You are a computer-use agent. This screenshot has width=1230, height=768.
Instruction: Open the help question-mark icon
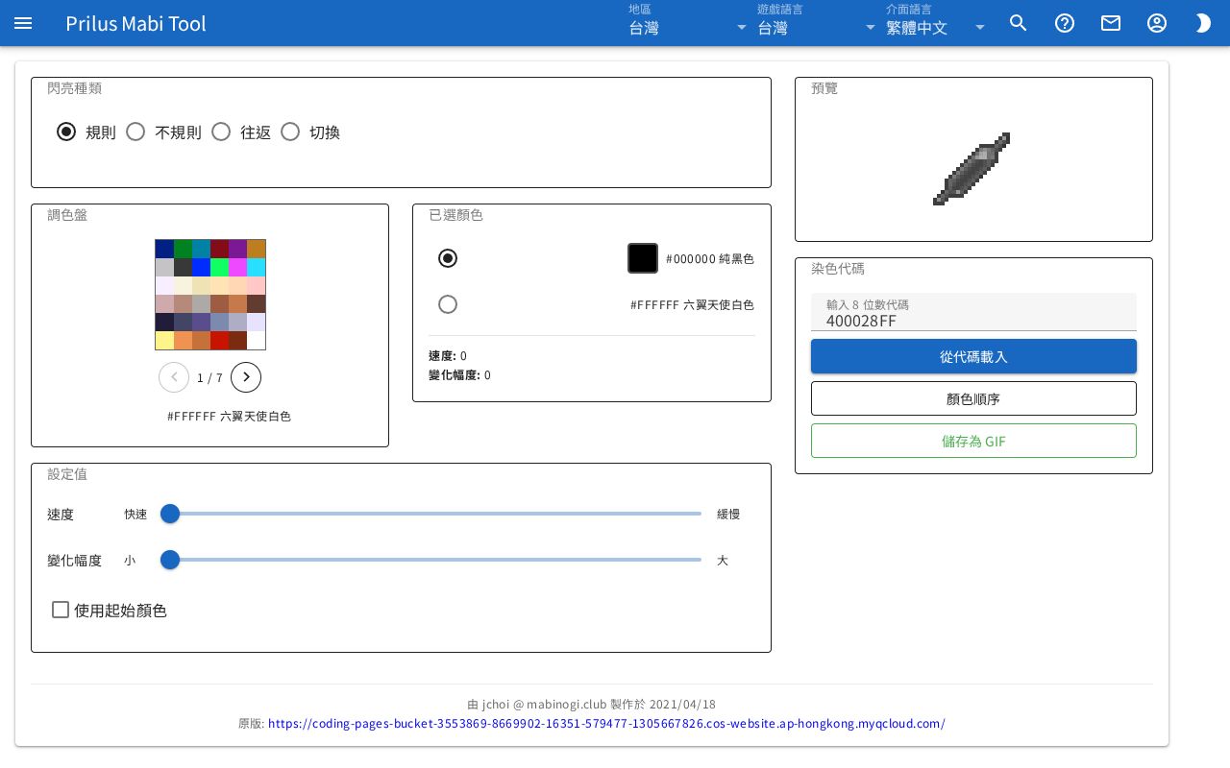tap(1065, 23)
